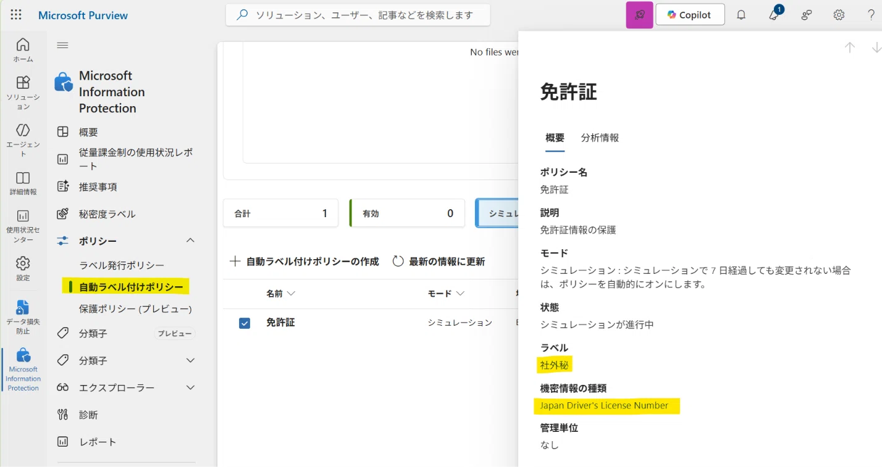Sort by the 名前 column header
882x467 pixels.
[x=280, y=294]
